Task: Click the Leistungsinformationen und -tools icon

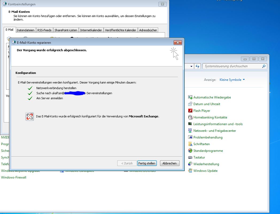Action: point(190,124)
